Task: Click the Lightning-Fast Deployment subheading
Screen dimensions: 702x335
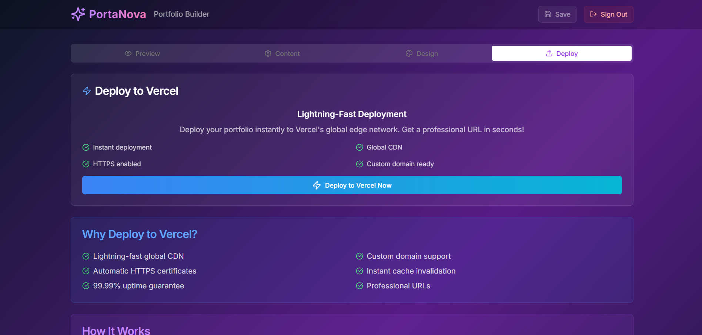Action: 352,114
